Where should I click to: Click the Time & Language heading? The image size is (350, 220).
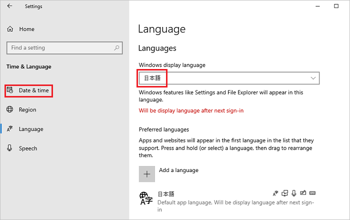coord(29,66)
